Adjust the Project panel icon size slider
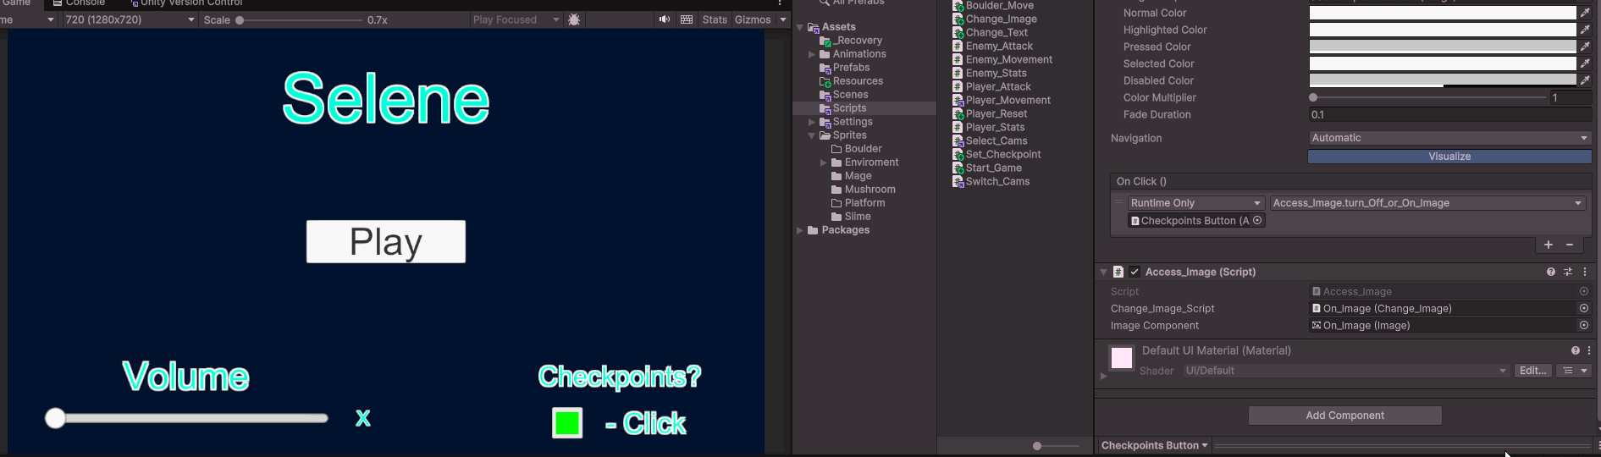This screenshot has width=1601, height=457. pos(1056,446)
